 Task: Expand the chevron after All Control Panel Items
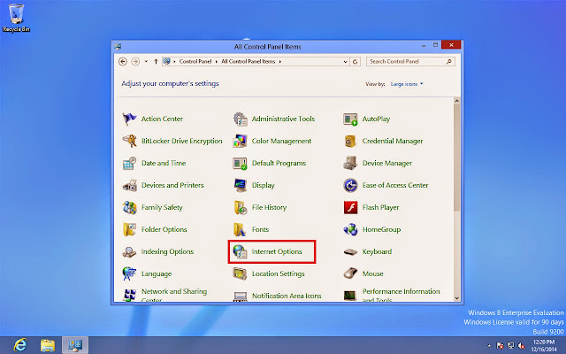click(280, 61)
